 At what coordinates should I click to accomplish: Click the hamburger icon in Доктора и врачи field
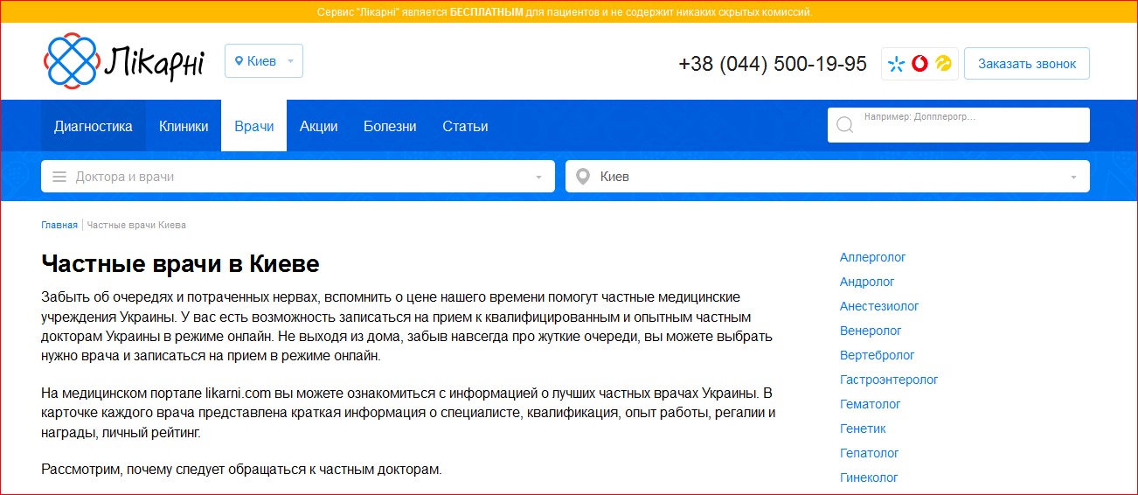point(59,177)
